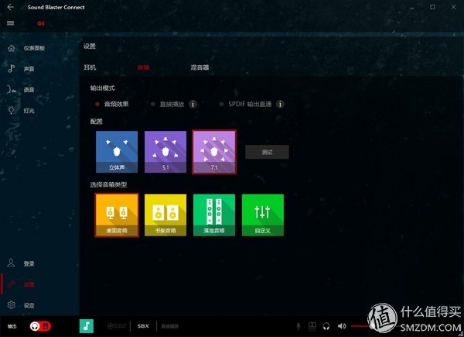The image size is (464, 337).
Task: Open the hamburger menu
Action: (x=10, y=23)
